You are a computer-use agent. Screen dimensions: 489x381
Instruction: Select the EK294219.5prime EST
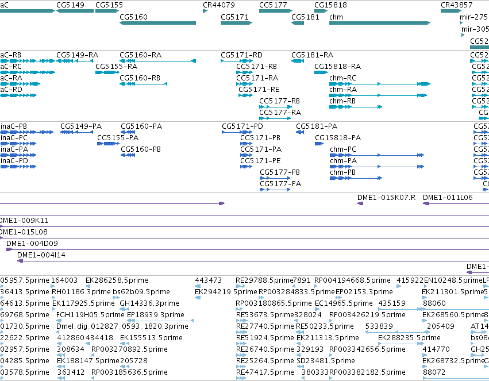coord(198,298)
